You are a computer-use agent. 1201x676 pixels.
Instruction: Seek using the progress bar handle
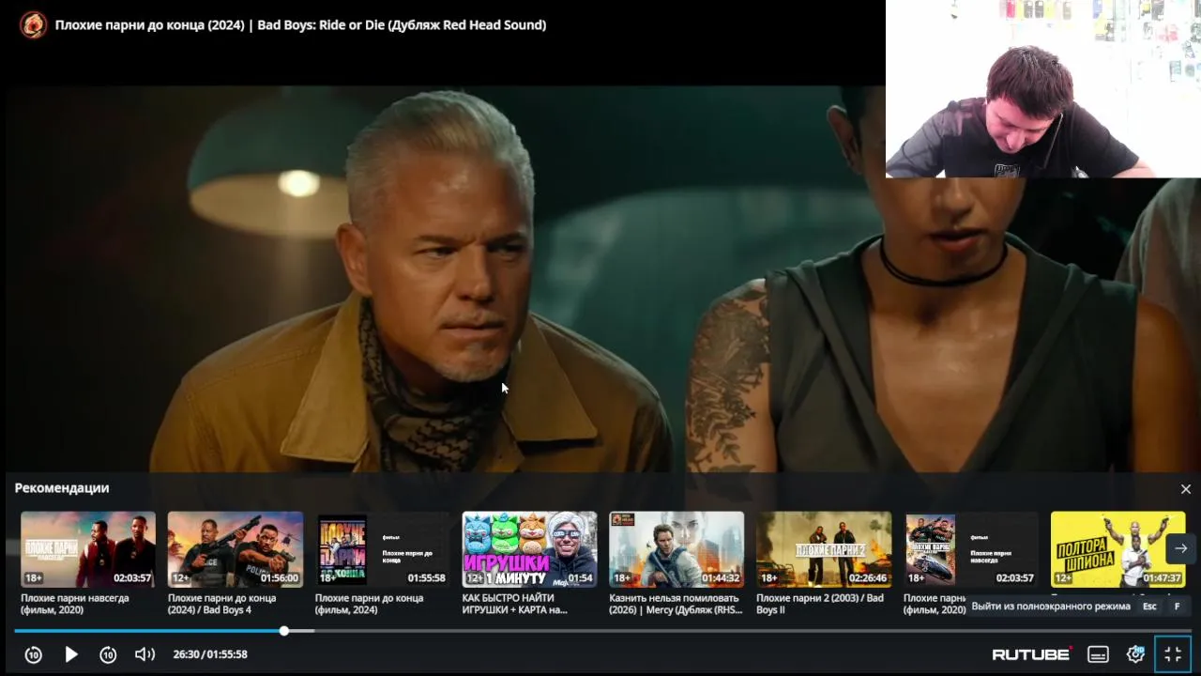pos(284,631)
